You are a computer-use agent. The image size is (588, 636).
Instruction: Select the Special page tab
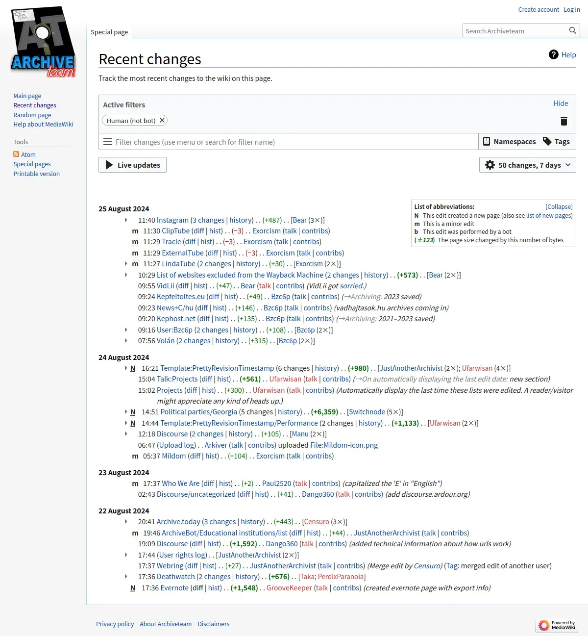coord(109,32)
